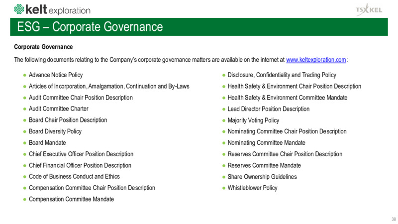Click the page number 38
This screenshot has width=398, height=224.
(394, 219)
